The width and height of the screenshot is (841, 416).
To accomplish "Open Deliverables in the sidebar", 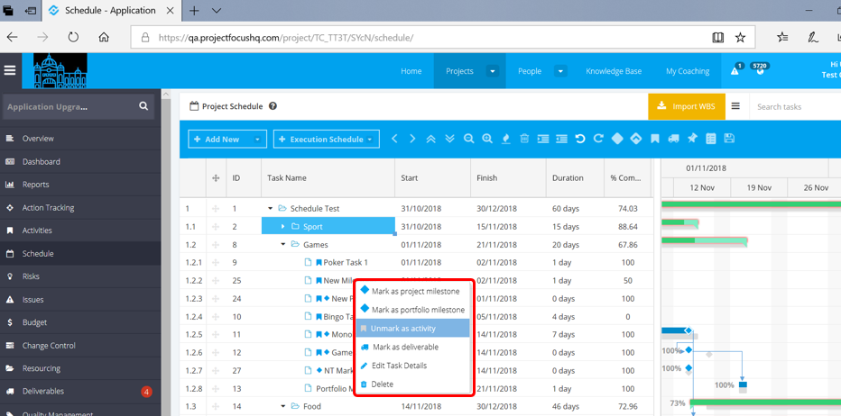I will click(x=80, y=392).
